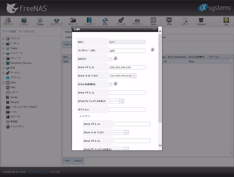Toggle the IPv6 自動構成 checkbox
This screenshot has width=234, height=177.
point(110,85)
